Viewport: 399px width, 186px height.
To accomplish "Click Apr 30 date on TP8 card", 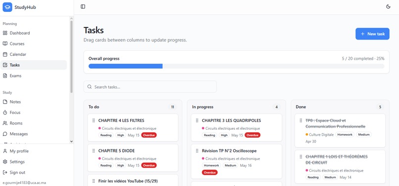I will (x=311, y=141).
